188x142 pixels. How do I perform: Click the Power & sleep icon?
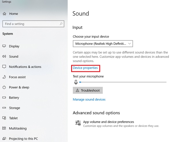pyautogui.click(x=4, y=87)
